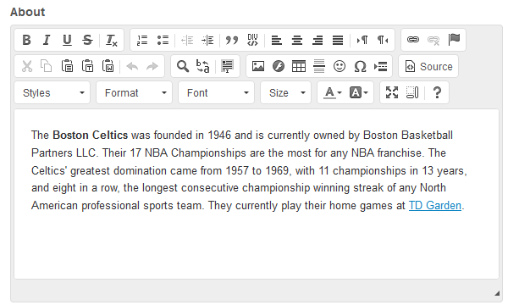Insert a smiley emoticon
The width and height of the screenshot is (508, 305).
pyautogui.click(x=340, y=66)
